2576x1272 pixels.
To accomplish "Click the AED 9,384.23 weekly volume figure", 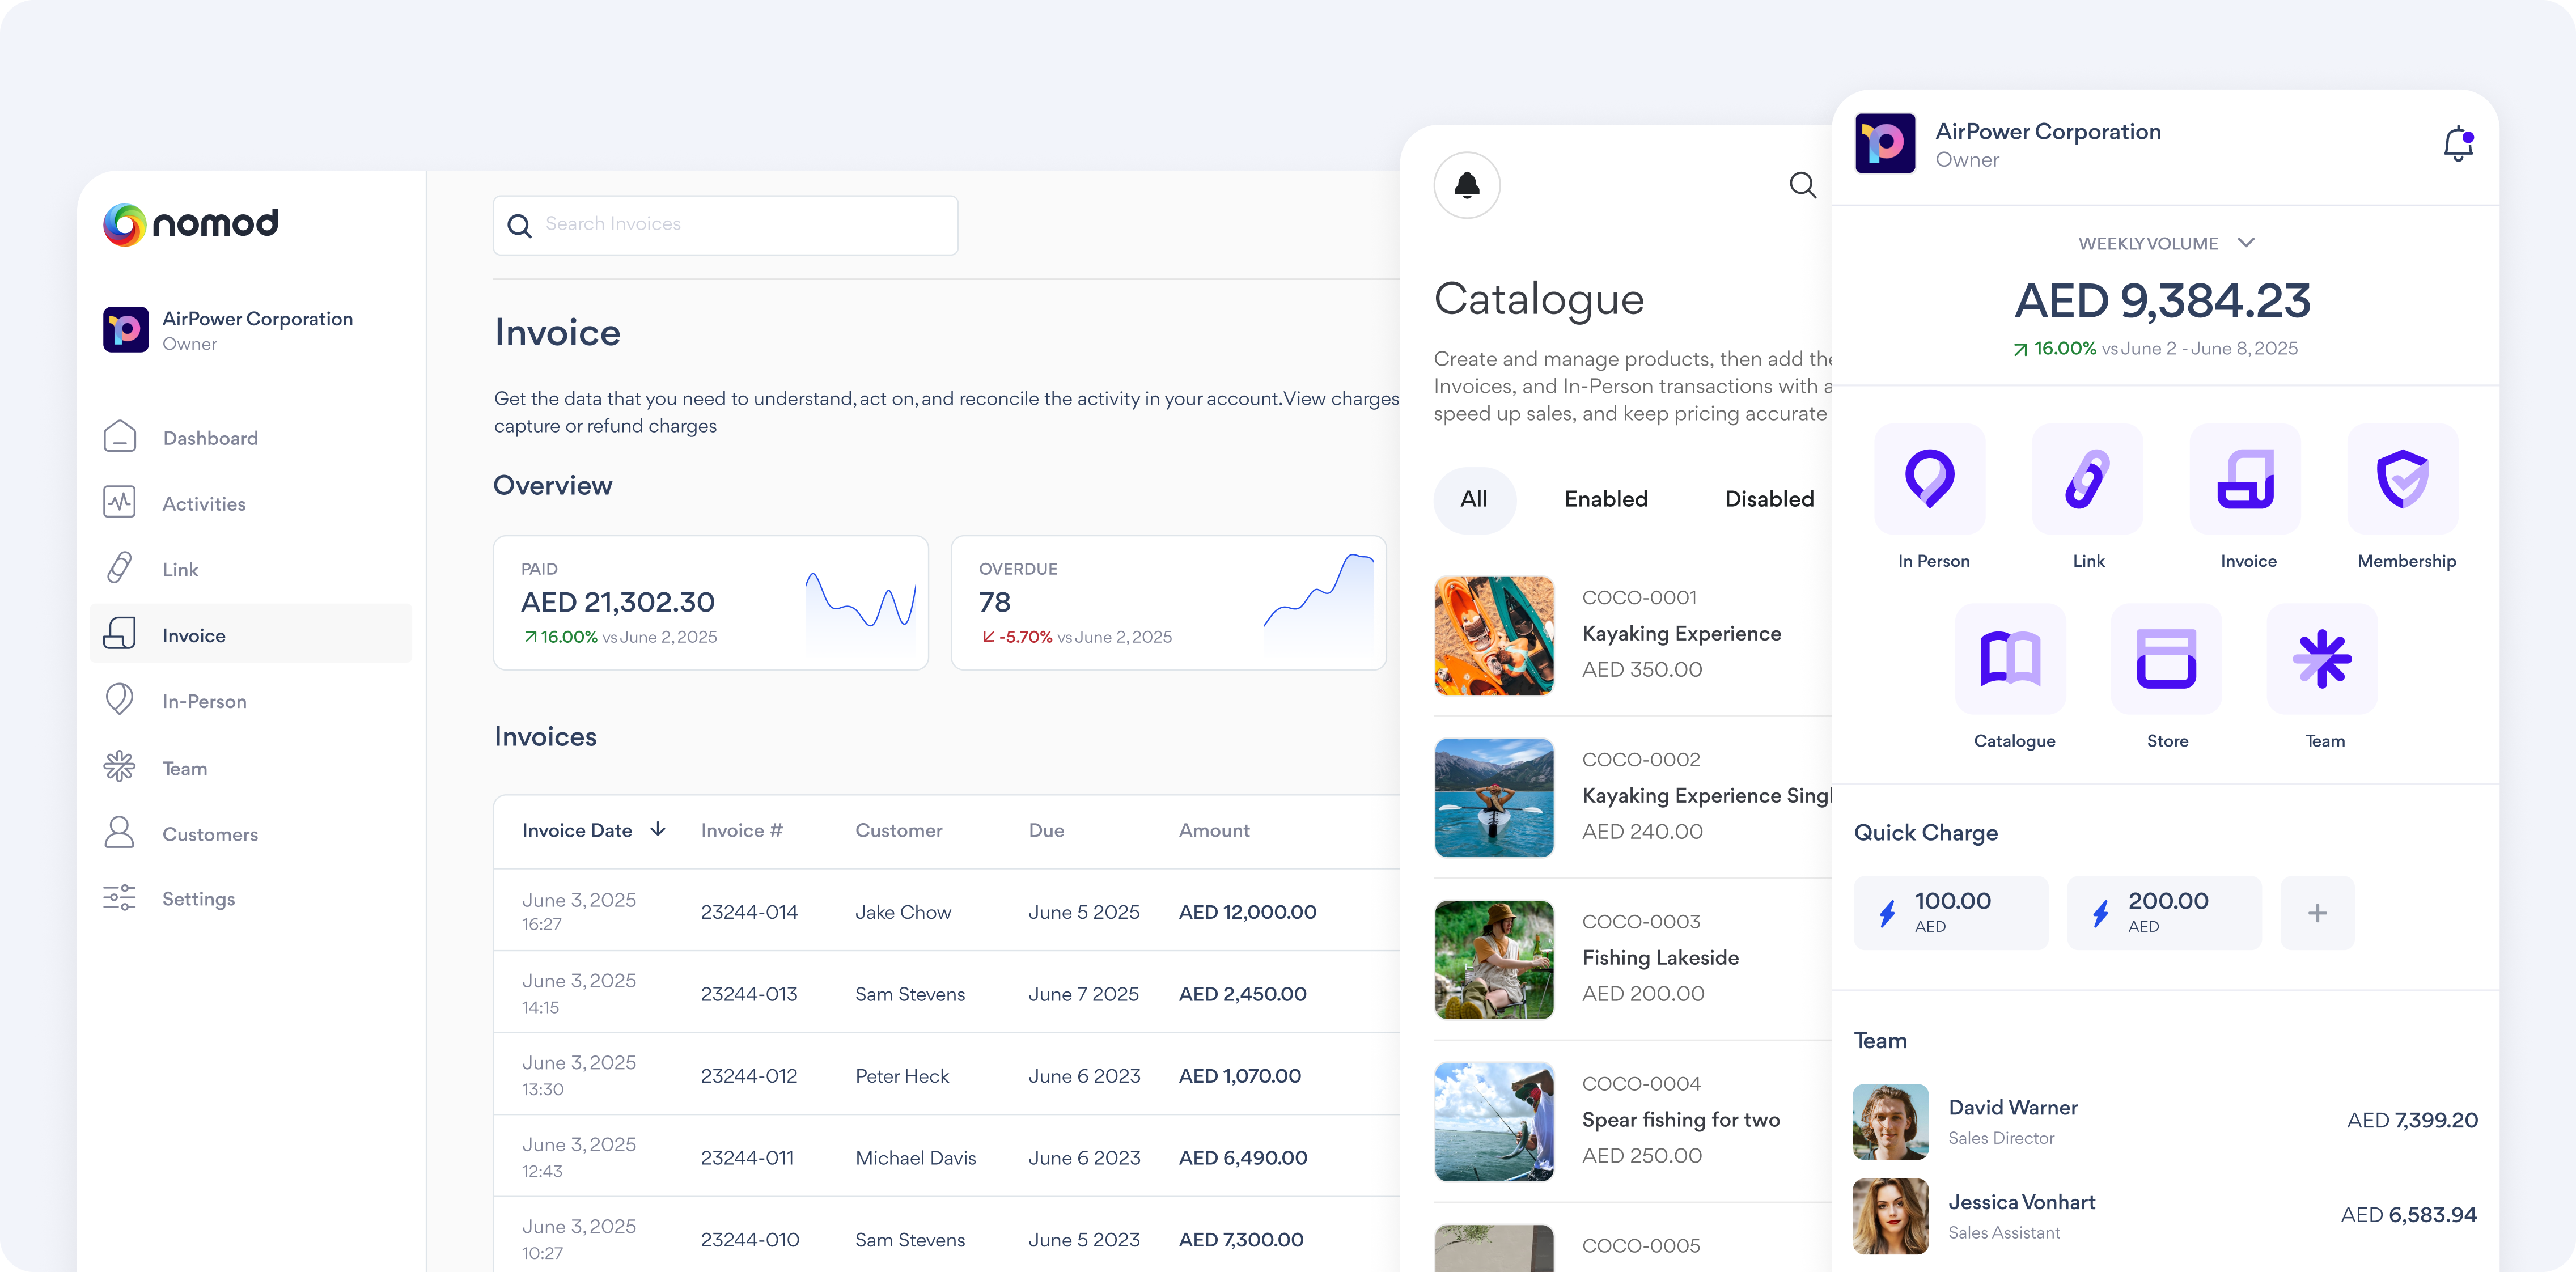I will click(x=2162, y=301).
